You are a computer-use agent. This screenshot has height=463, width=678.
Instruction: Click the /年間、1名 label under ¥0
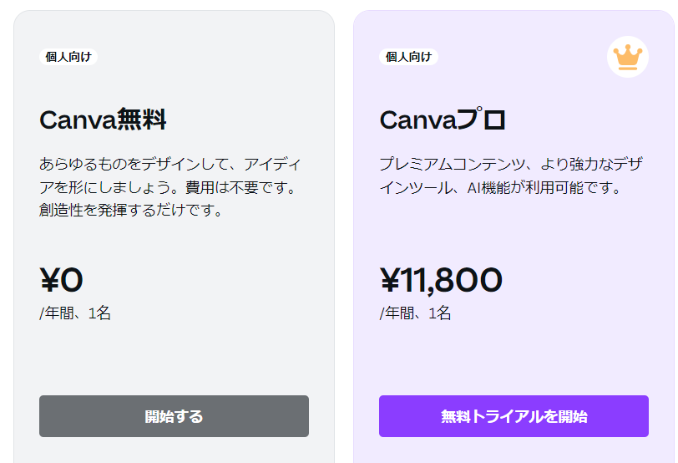(75, 313)
